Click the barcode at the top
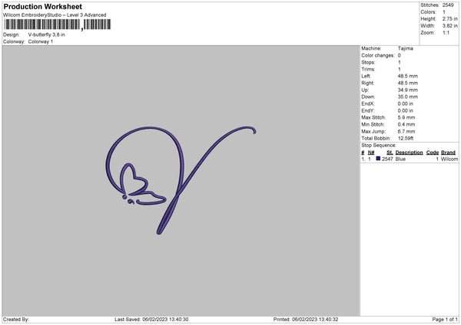 tap(58, 25)
